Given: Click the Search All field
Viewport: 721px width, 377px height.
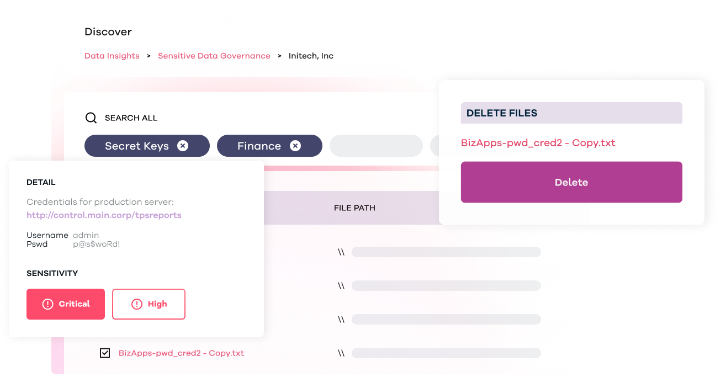Looking at the screenshot, I should pos(131,118).
